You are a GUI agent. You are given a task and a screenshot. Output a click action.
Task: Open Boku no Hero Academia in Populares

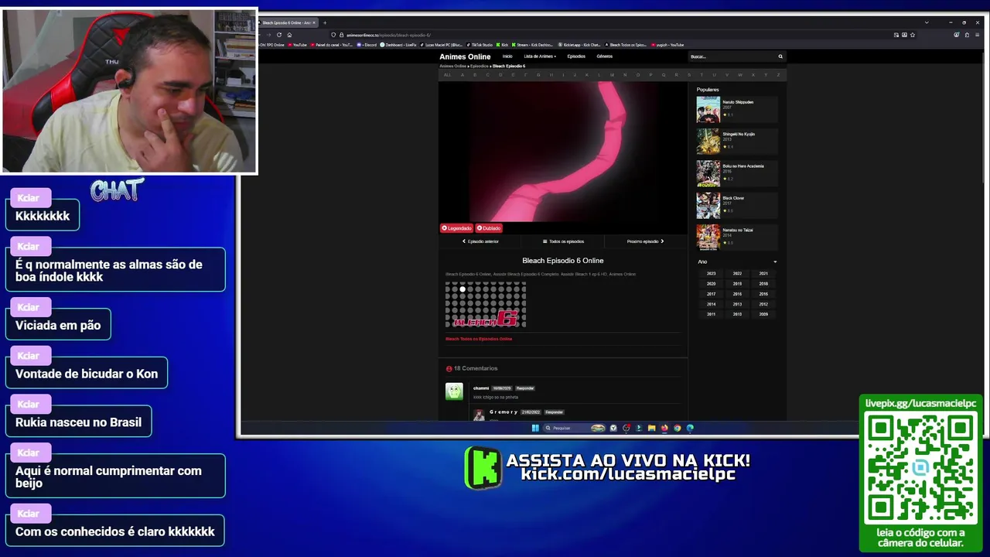pyautogui.click(x=736, y=173)
